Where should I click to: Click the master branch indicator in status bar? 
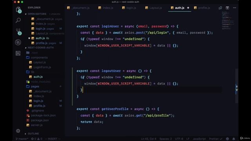(x=22, y=139)
